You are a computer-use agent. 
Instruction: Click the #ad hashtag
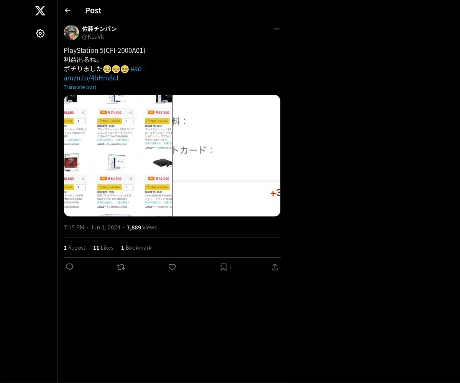pos(136,69)
